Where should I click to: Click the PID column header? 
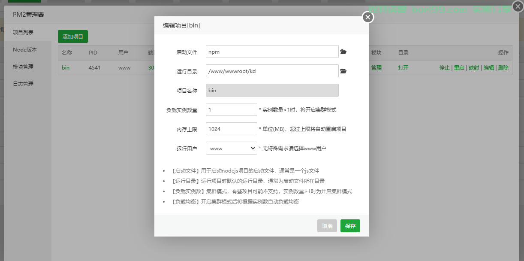point(93,53)
